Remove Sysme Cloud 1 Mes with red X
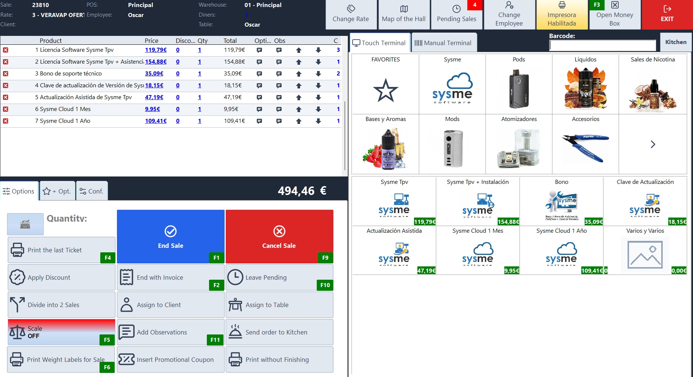 pyautogui.click(x=6, y=109)
